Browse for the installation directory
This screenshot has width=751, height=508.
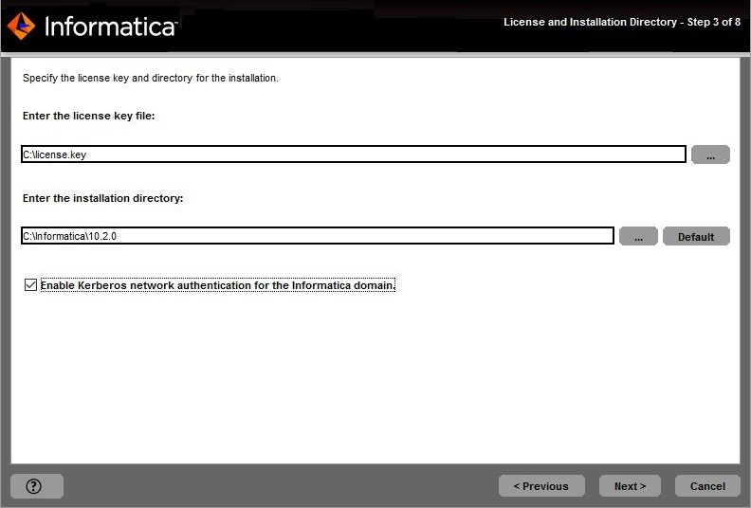click(638, 236)
